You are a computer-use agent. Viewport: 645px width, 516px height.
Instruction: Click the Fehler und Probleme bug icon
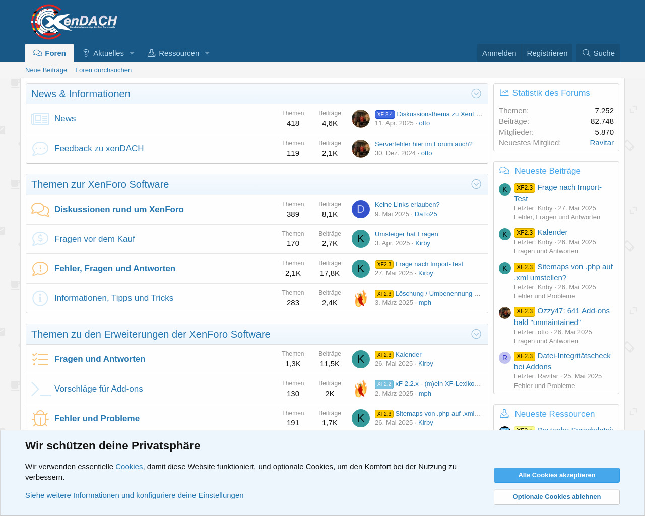coord(40,418)
